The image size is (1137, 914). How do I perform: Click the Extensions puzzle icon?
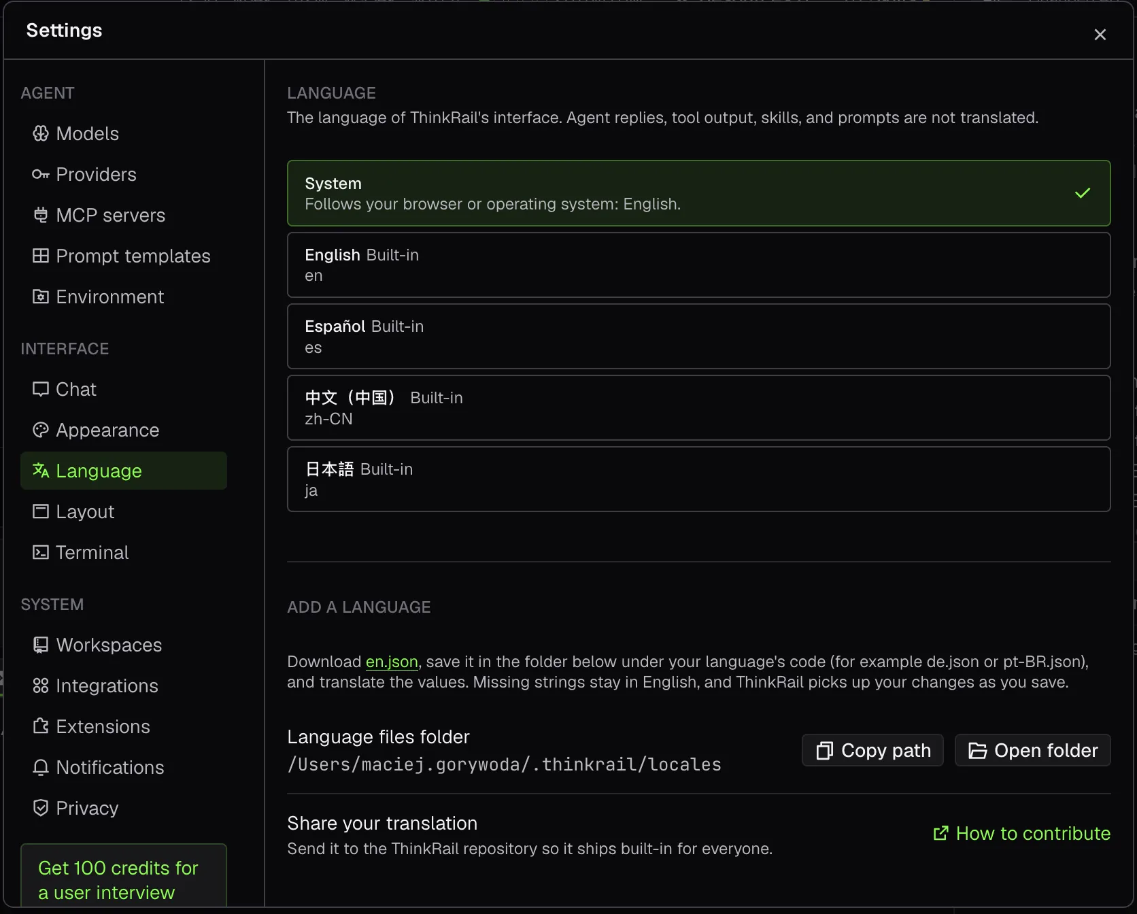click(41, 726)
